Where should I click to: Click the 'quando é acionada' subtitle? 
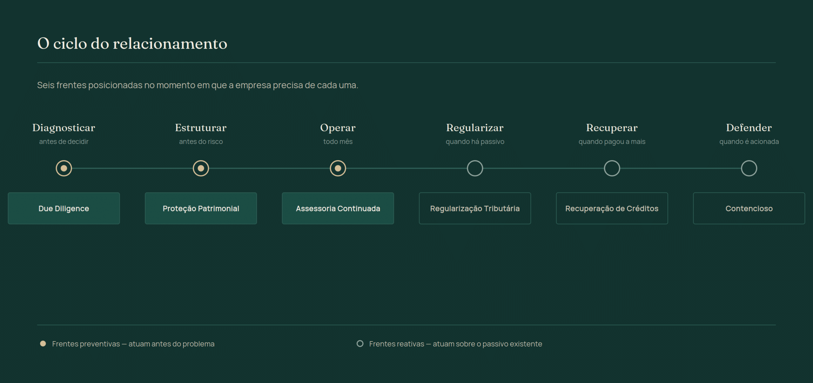[749, 142]
